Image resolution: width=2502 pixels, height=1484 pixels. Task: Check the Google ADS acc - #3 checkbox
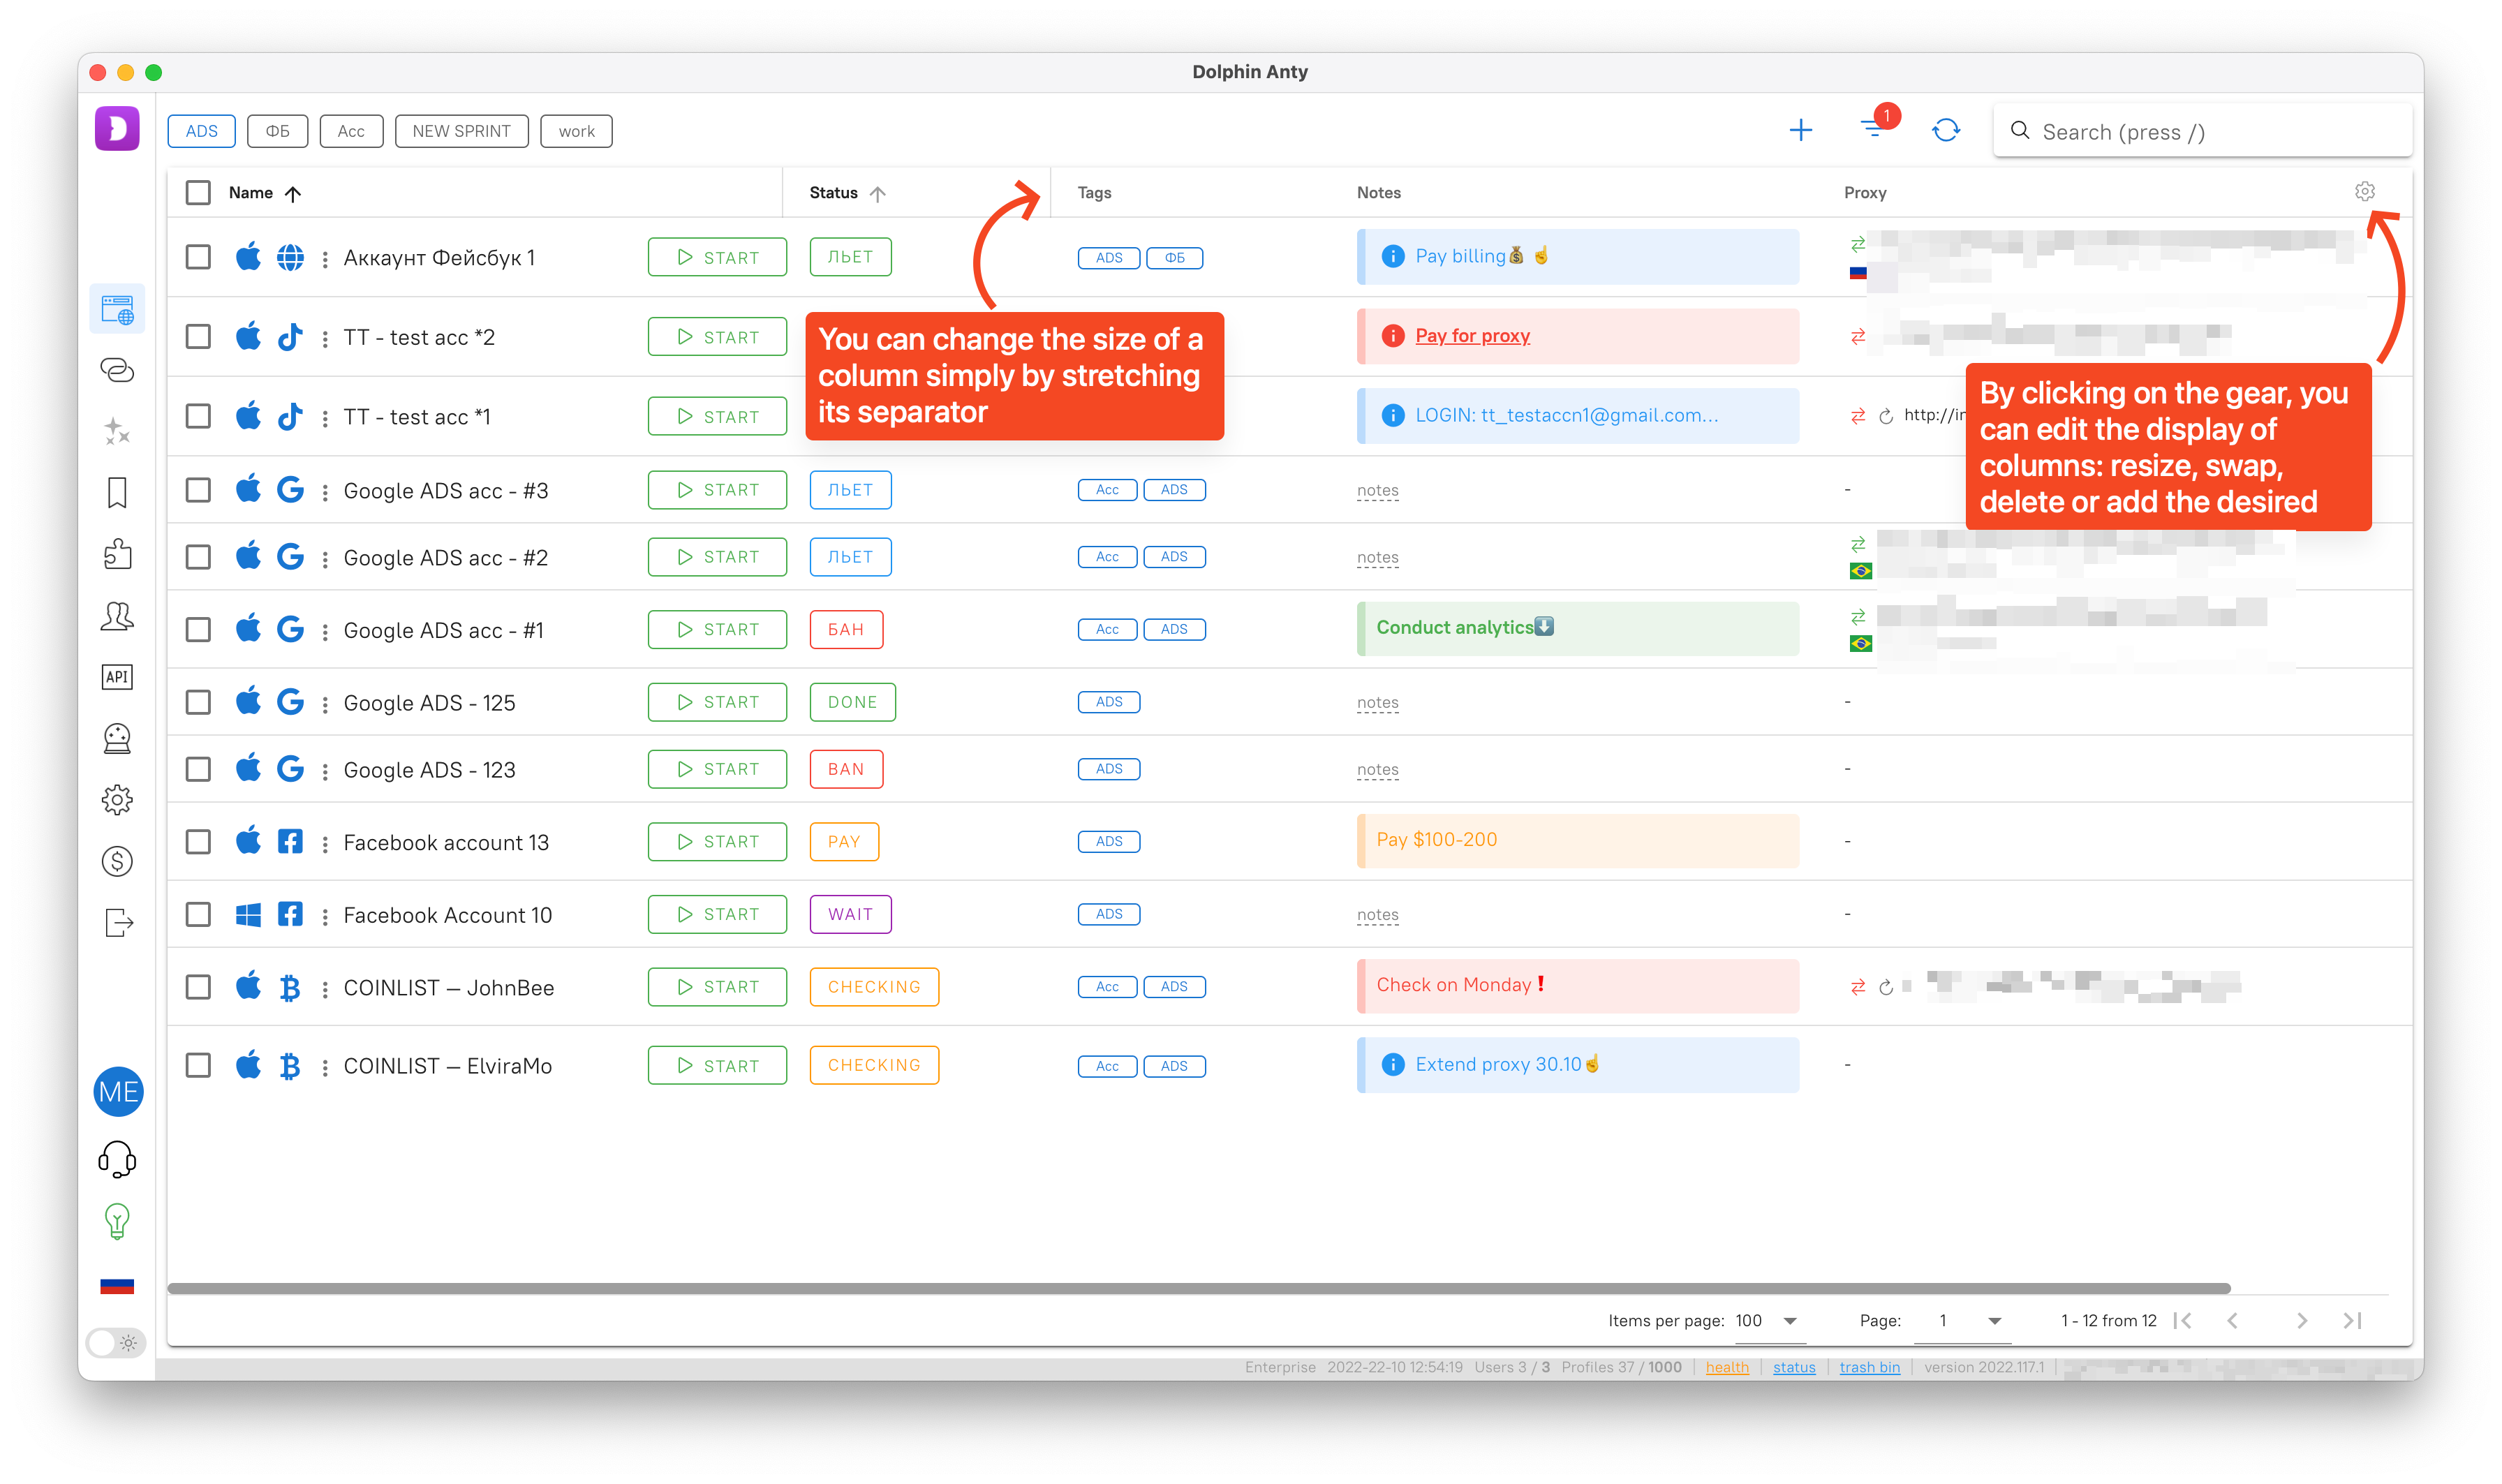(198, 490)
